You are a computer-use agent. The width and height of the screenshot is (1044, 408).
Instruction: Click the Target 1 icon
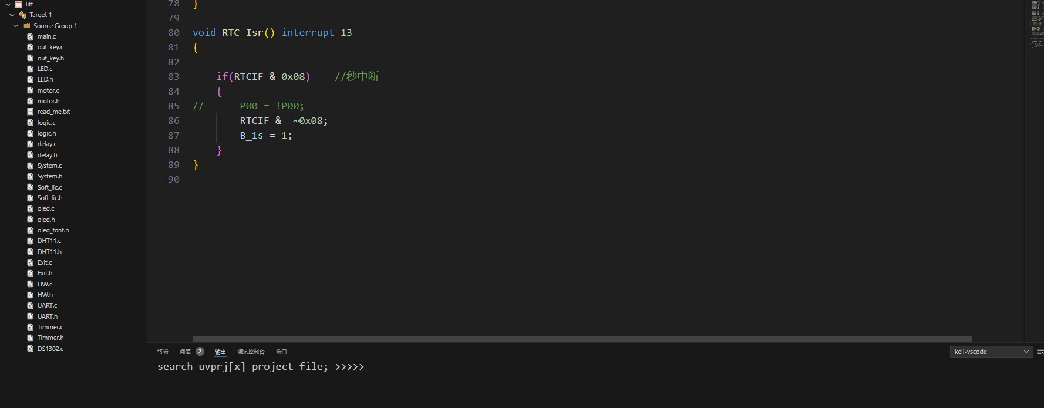23,15
